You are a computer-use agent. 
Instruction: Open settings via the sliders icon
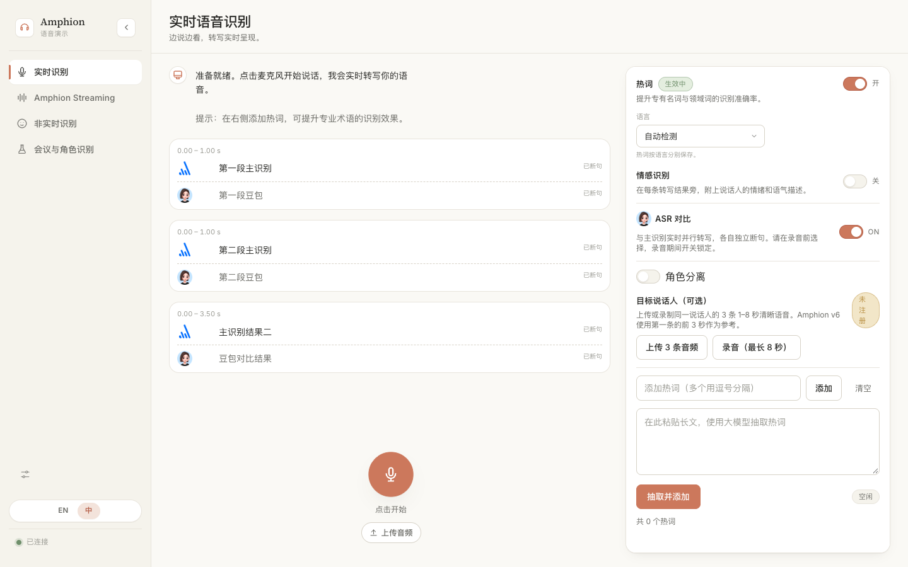(25, 474)
